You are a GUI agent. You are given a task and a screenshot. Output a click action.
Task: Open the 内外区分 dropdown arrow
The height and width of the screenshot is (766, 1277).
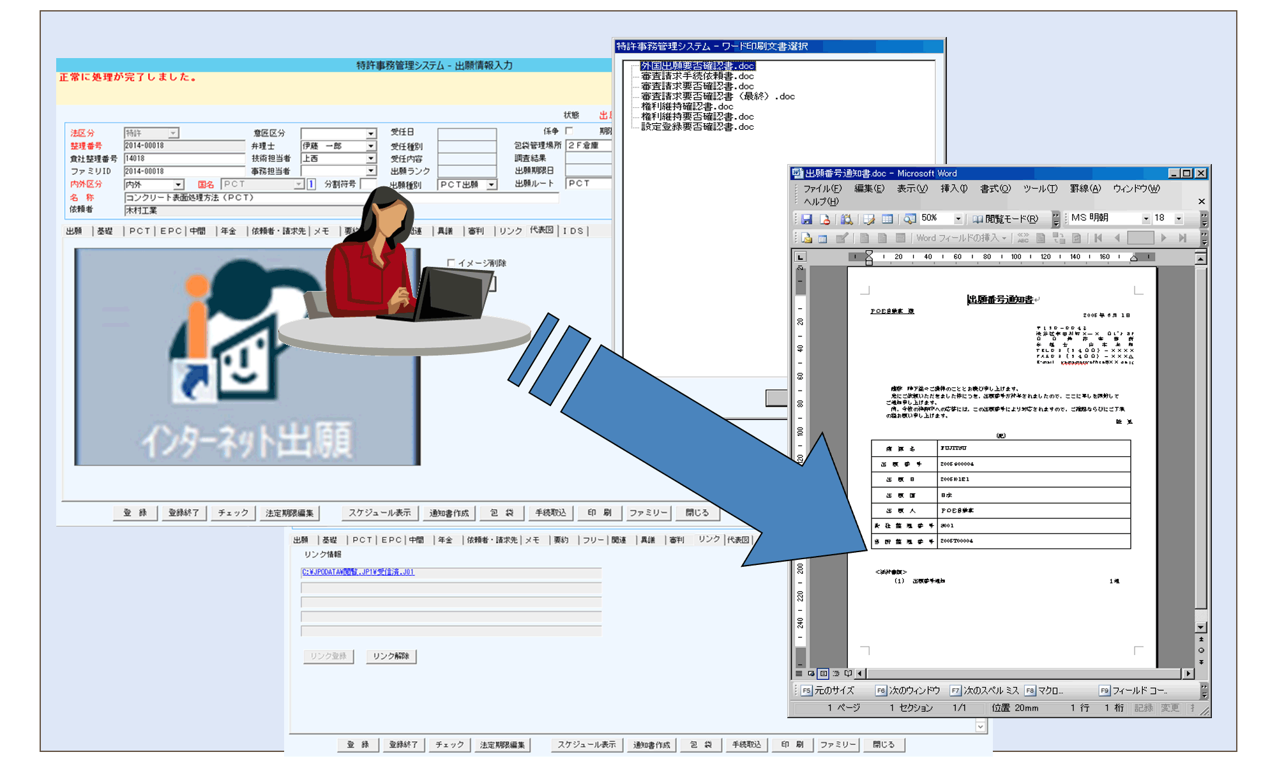(179, 184)
